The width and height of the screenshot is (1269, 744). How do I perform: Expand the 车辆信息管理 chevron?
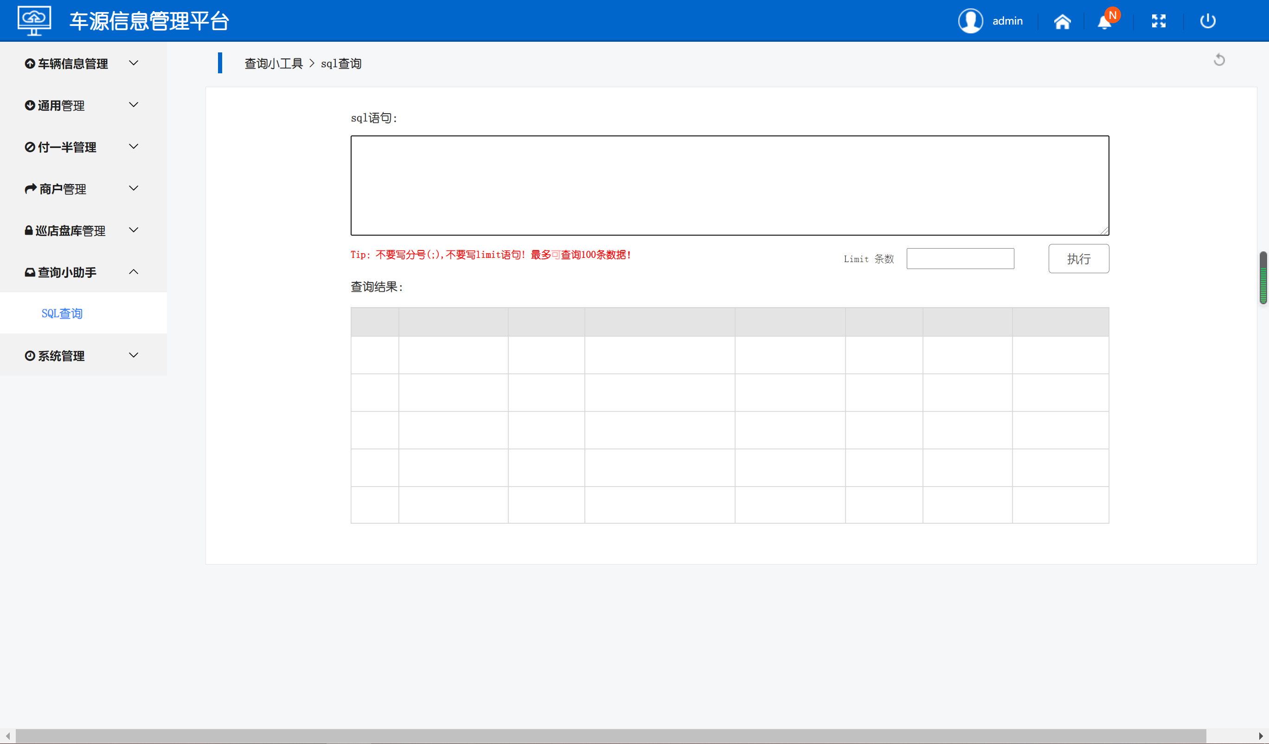click(134, 63)
